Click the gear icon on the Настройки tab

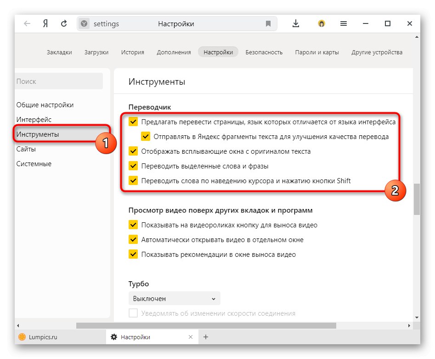coord(114,336)
